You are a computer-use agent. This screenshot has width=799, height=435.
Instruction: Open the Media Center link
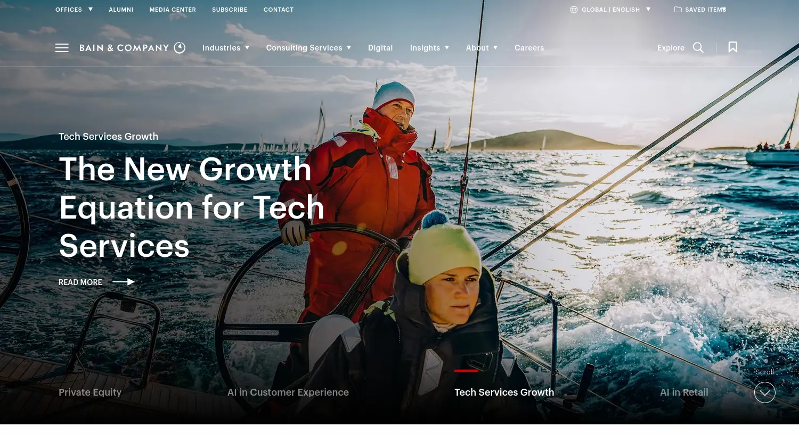coord(173,10)
